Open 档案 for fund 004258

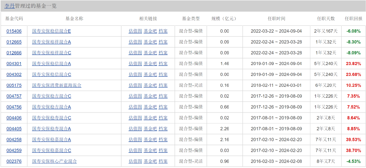[163, 140]
